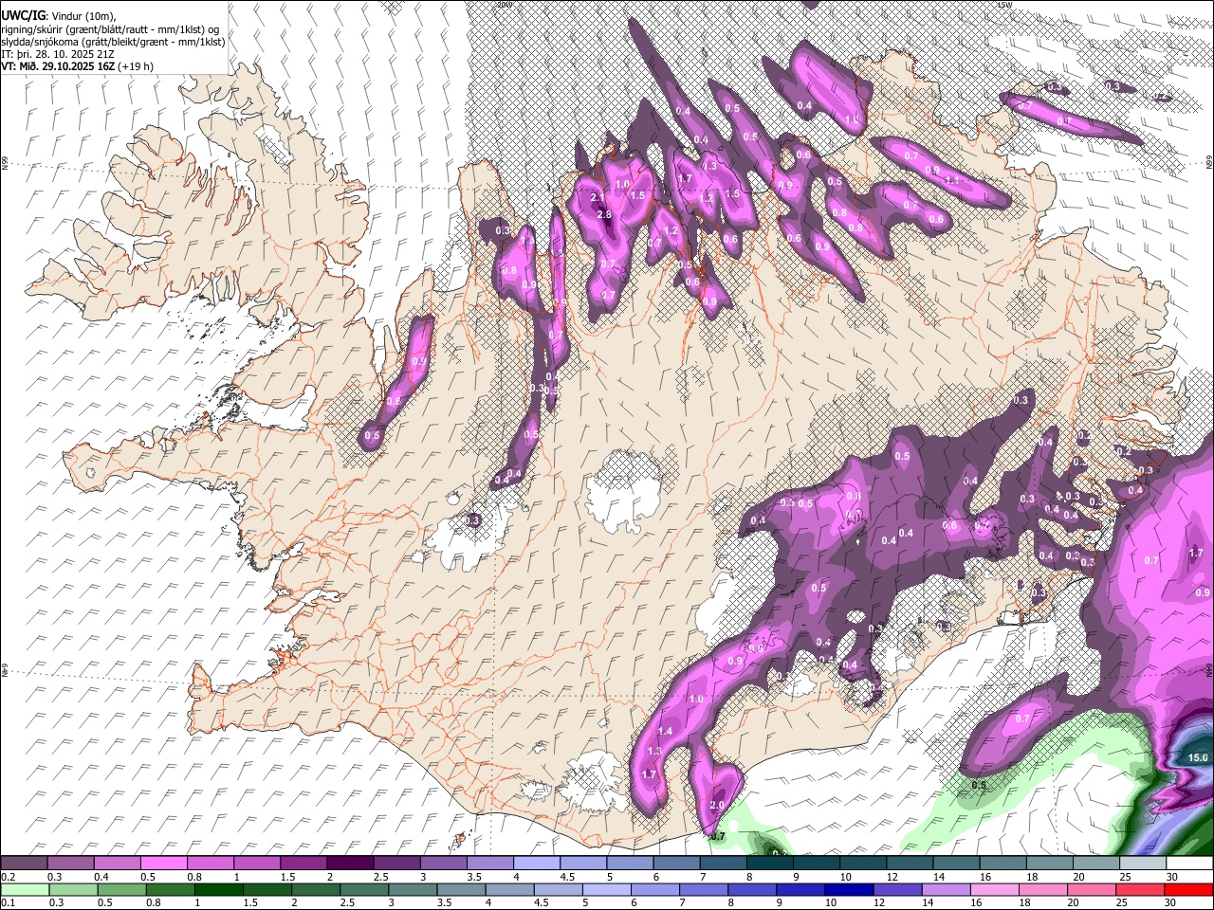Pick the pale gray 25 swatch in the upper legend row
This screenshot has height=910, width=1214.
1141,864
